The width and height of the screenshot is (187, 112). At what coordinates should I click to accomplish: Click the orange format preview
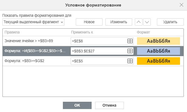(158, 61)
